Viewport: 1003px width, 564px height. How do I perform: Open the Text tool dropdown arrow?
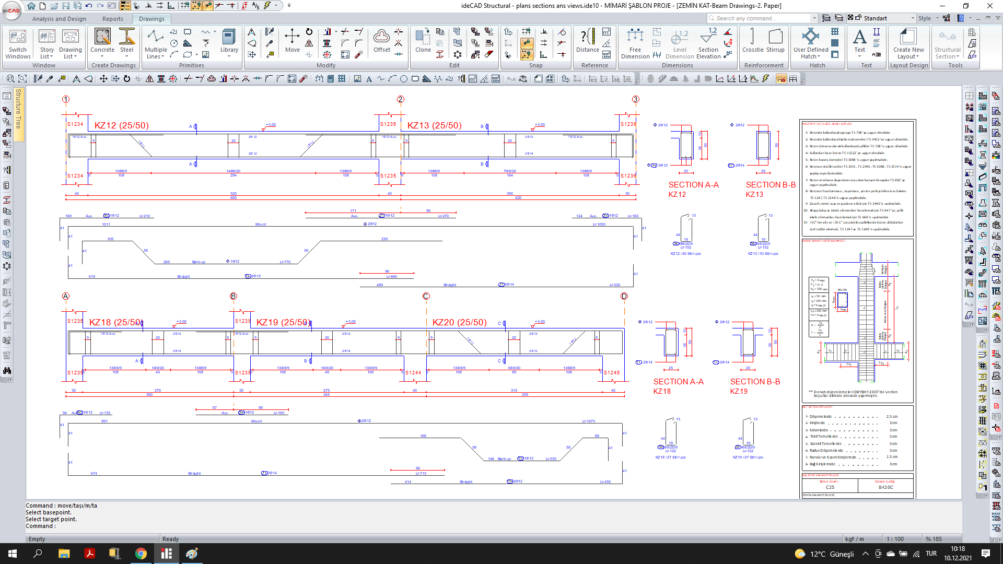pyautogui.click(x=860, y=55)
